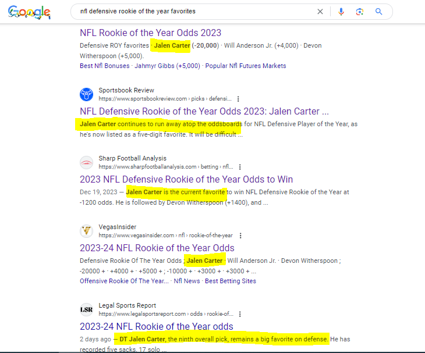
Task: Open more options for VegasInsider result
Action: click(240, 236)
